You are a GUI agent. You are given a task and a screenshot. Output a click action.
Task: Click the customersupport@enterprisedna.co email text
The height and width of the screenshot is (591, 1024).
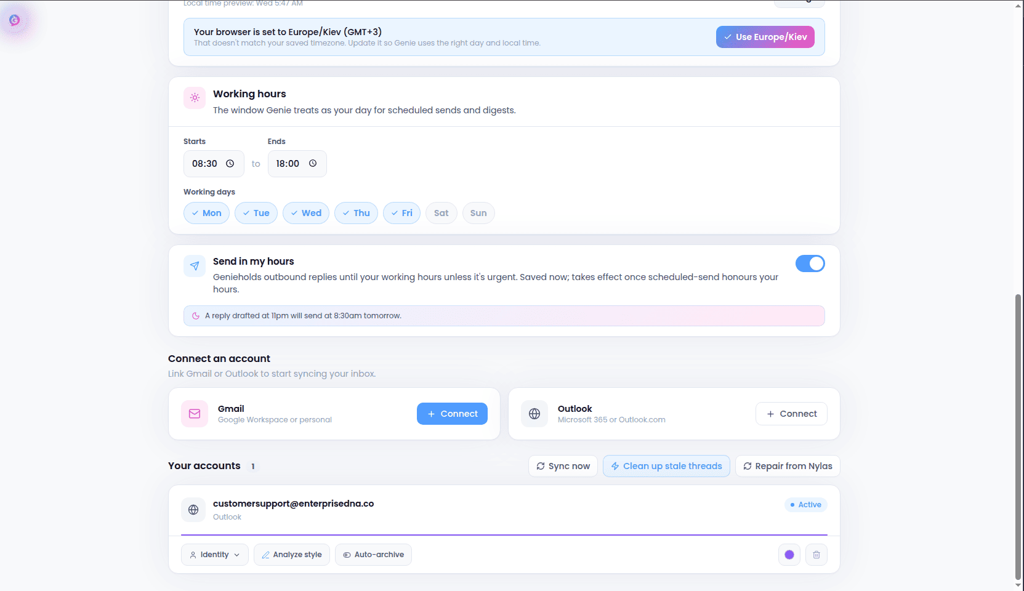point(293,504)
